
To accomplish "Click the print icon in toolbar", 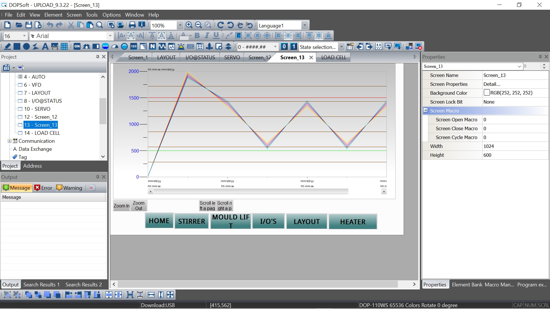I will pos(132,25).
